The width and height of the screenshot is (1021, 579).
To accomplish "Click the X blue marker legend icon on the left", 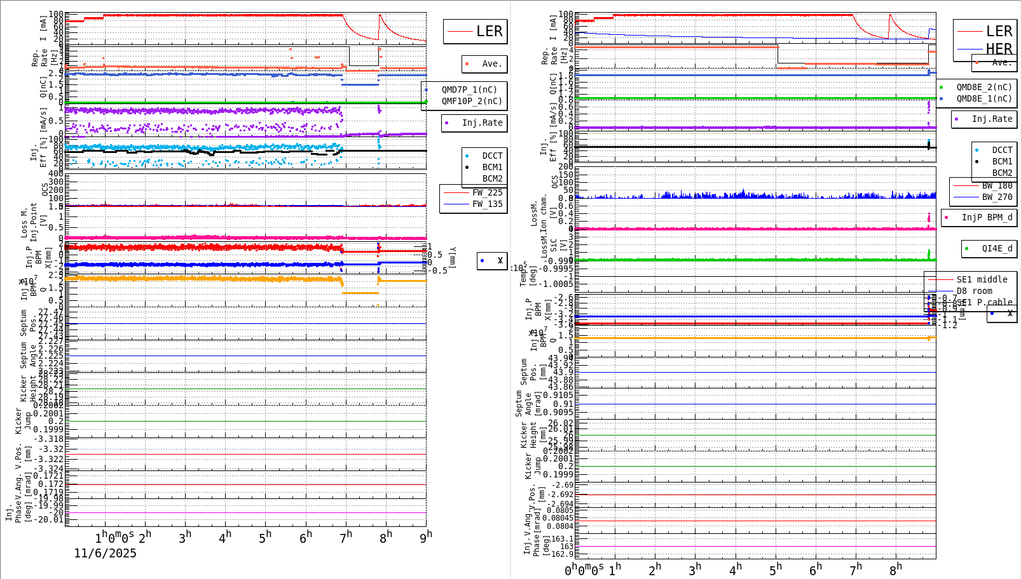I will (482, 261).
